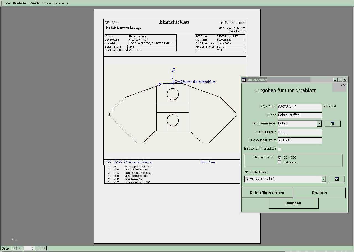
Task: Uncheck the DIN / ISO checkbox
Action: (x=279, y=157)
